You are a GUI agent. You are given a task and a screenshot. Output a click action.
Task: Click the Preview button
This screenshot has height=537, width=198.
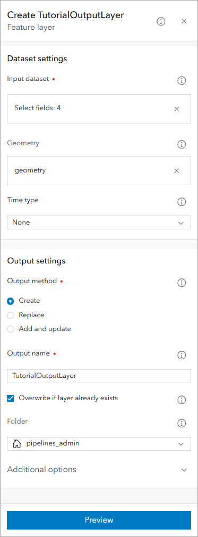[99, 520]
